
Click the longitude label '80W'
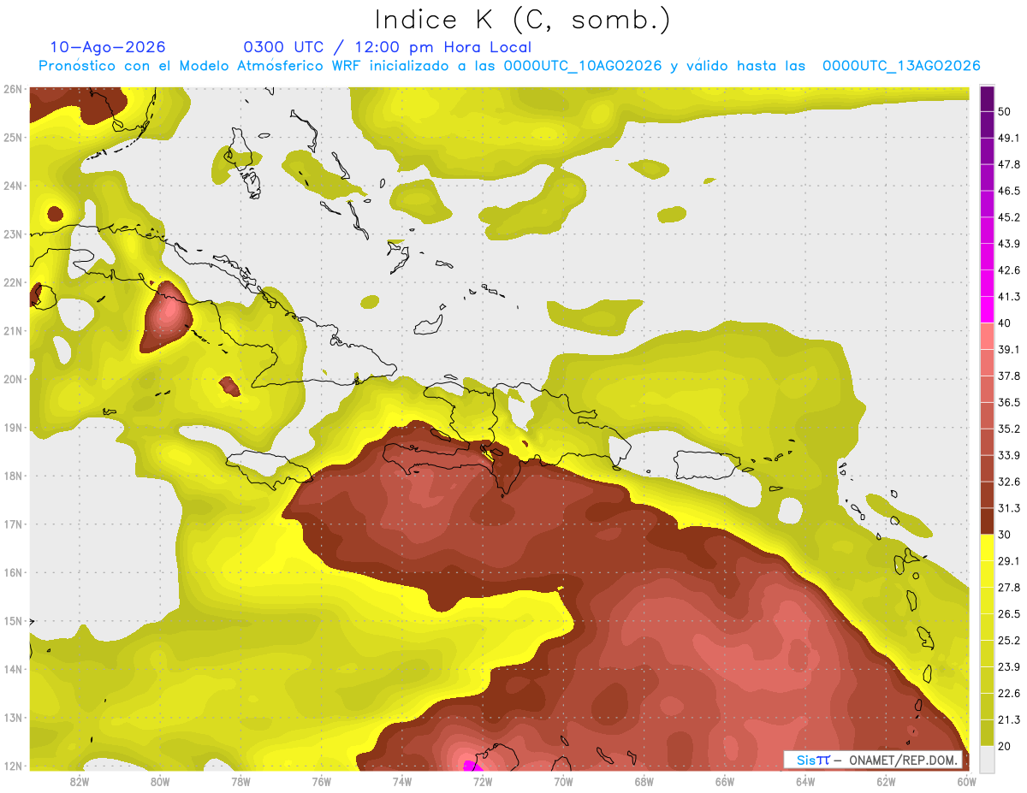tap(159, 781)
